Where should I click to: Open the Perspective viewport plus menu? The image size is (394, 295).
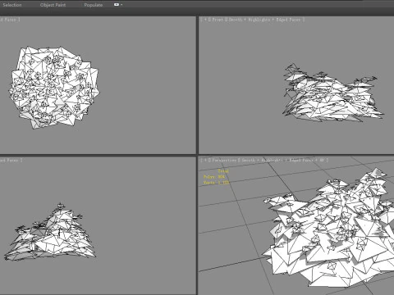205,161
